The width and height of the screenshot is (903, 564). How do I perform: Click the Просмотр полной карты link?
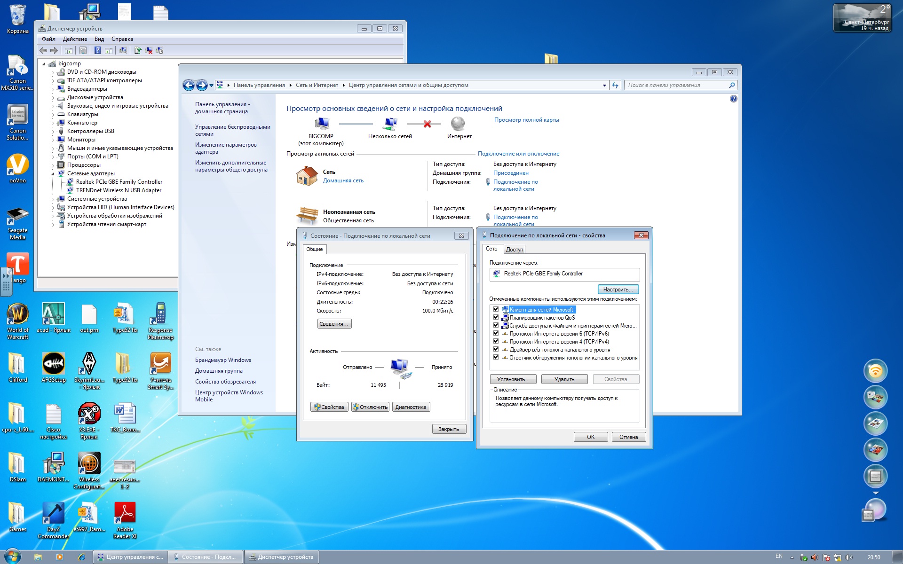click(526, 120)
